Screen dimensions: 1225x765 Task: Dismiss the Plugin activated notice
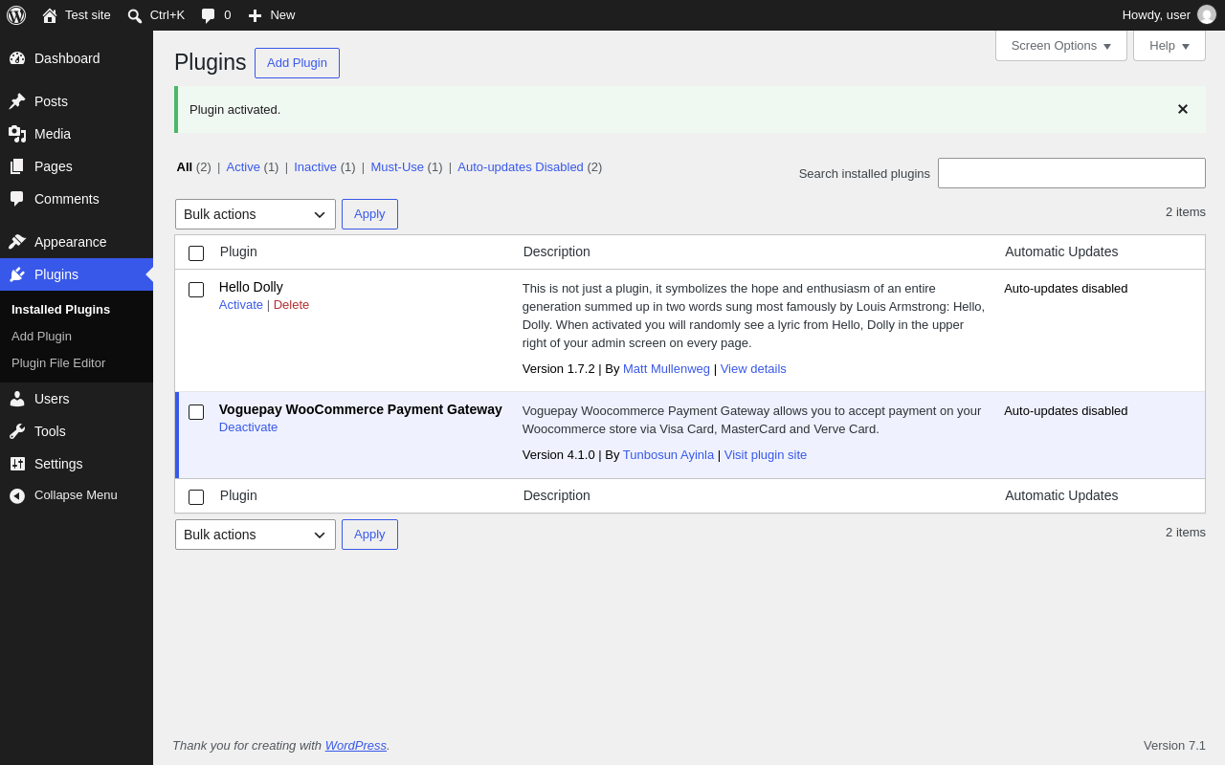click(1183, 109)
